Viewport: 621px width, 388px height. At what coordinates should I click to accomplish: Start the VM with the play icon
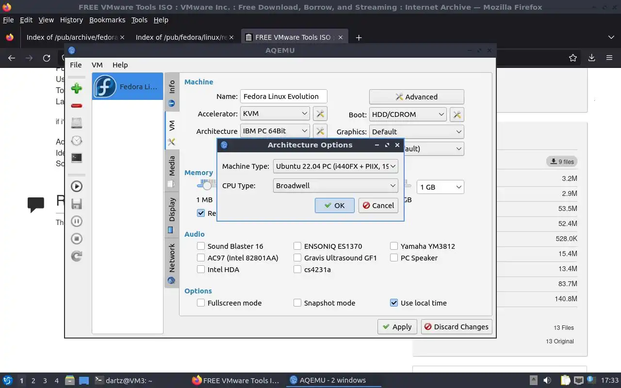(x=77, y=186)
